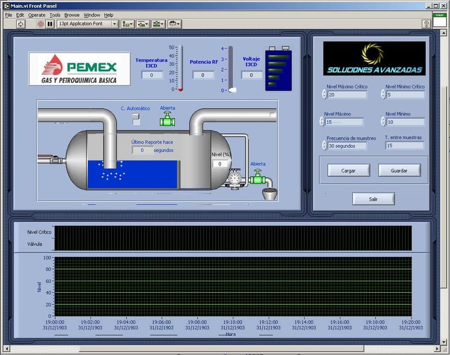Click the Nivel (%) value field
The width and height of the screenshot is (450, 355).
(220, 164)
